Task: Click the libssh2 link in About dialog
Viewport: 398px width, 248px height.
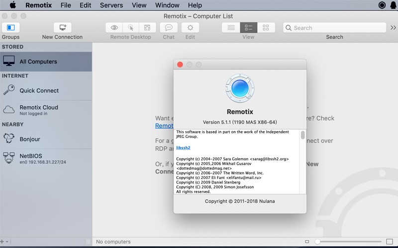Action: [x=183, y=148]
